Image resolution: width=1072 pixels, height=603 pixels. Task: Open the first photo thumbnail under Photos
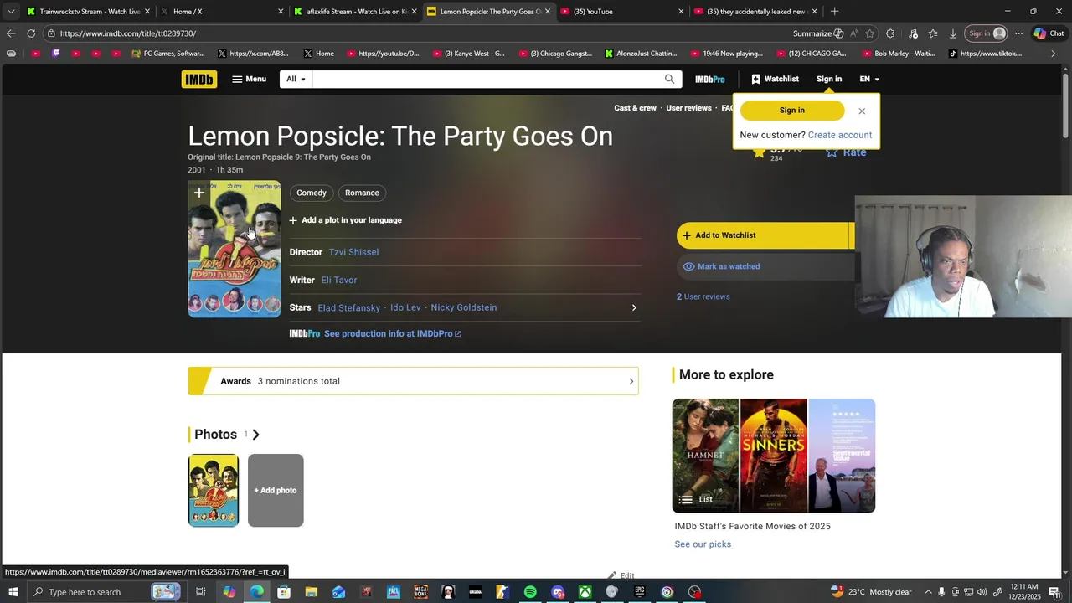click(x=214, y=491)
